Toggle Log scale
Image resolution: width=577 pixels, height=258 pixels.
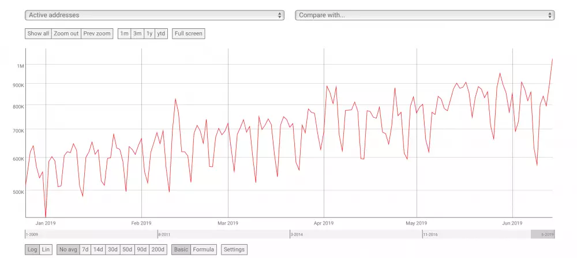point(32,249)
